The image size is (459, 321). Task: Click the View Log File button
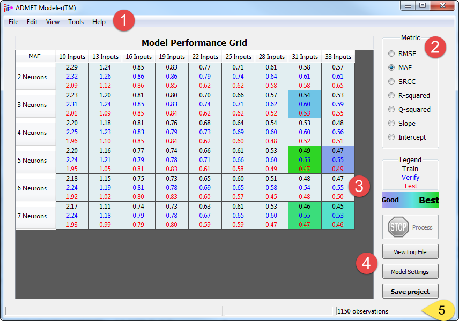point(410,252)
